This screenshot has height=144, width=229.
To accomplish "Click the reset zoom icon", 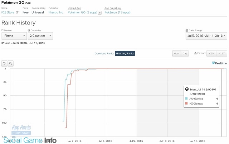I will (x=4, y=63).
